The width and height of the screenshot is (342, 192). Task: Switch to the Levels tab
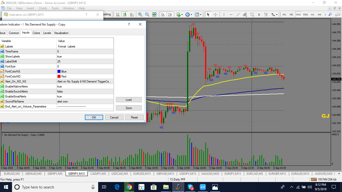pos(47,33)
